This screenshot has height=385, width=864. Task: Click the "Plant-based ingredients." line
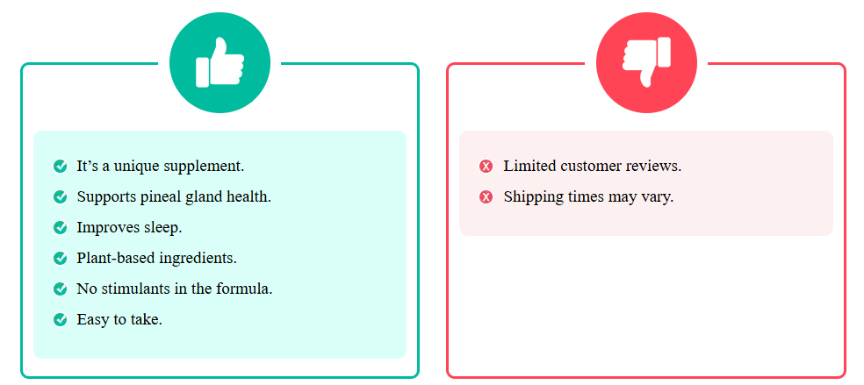(x=156, y=258)
